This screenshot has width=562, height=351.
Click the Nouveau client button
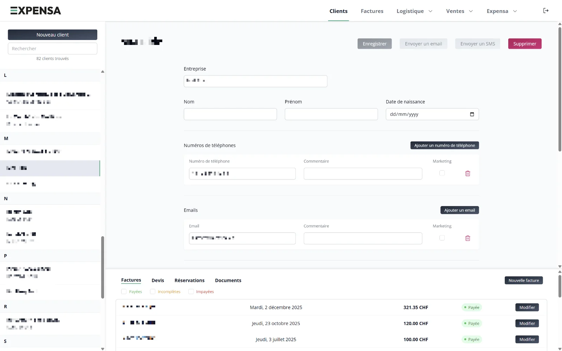click(52, 34)
